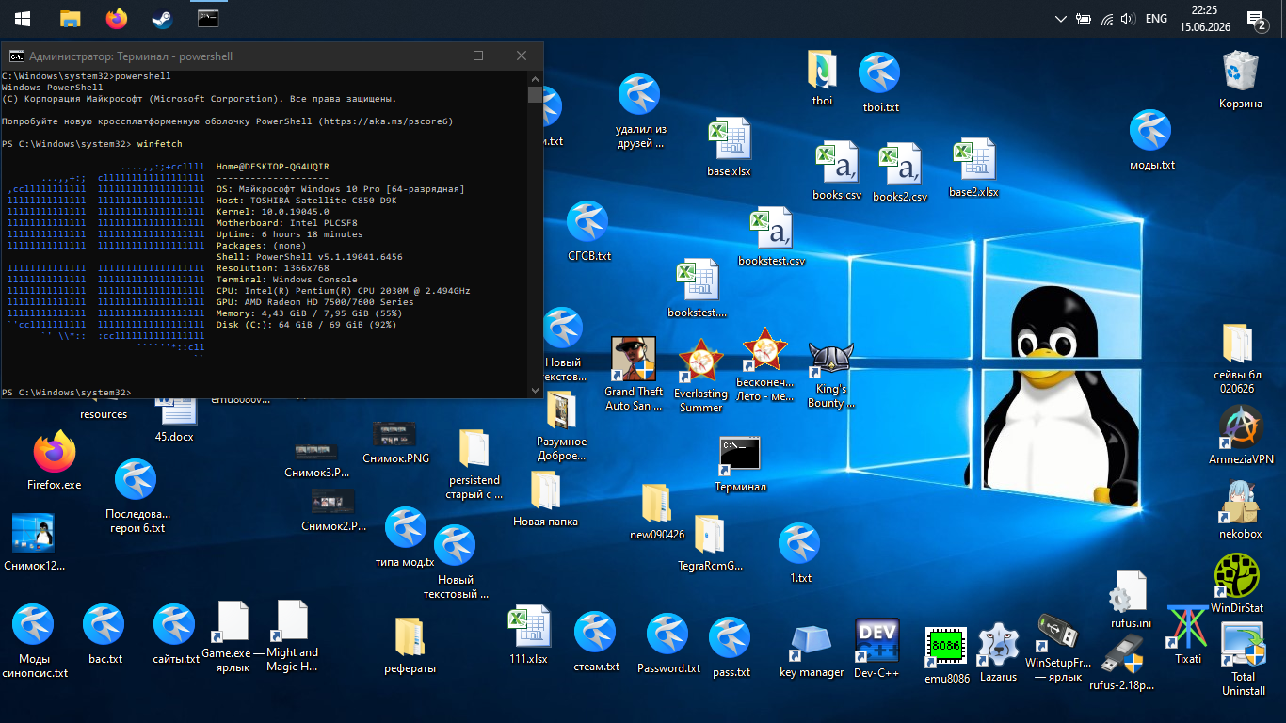Select the сайты.txt file
Viewport: 1286px width, 723px height.
tap(176, 635)
